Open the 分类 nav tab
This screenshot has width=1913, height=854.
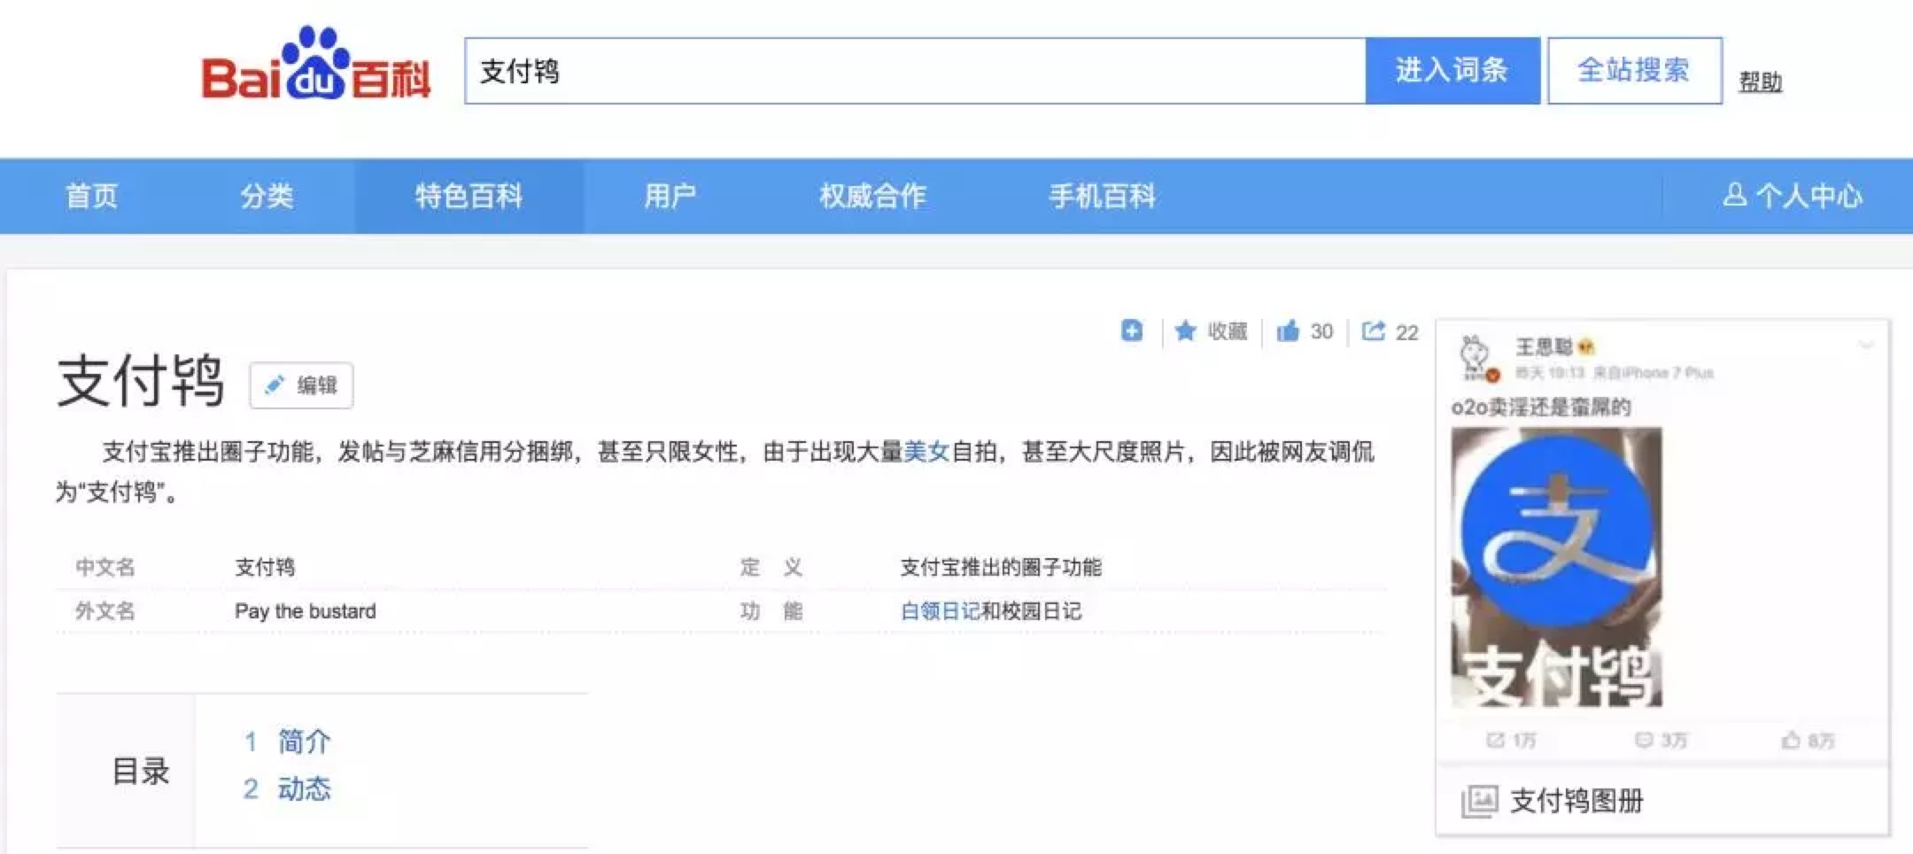tap(267, 196)
